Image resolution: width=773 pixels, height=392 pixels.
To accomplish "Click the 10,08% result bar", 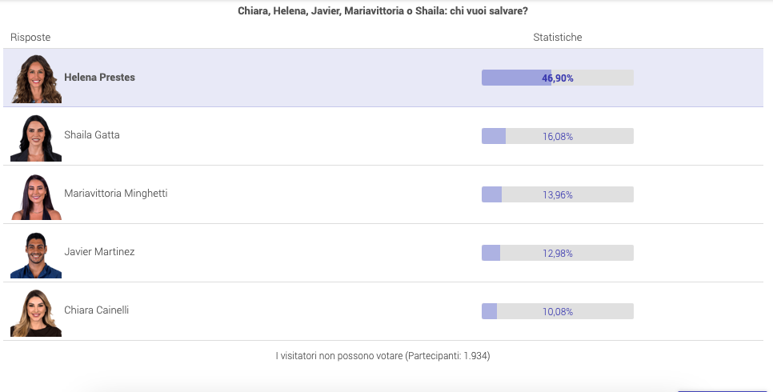I will click(558, 312).
